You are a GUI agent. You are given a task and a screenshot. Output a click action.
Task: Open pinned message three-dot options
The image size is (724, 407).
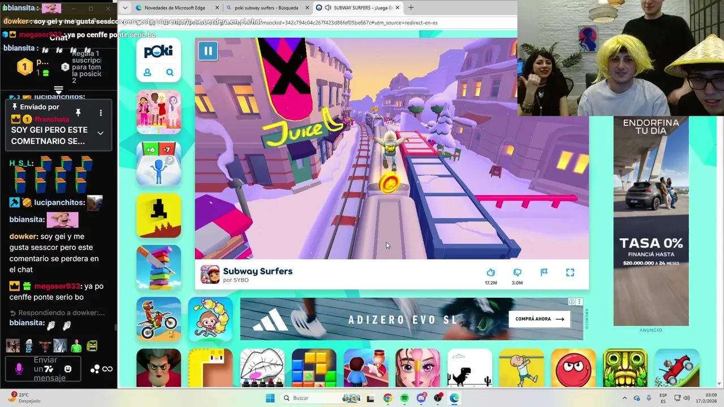[101, 113]
